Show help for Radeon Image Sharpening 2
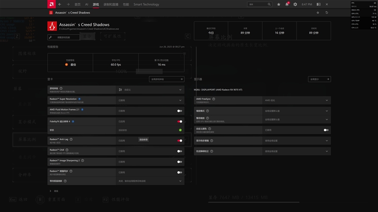This screenshot has width=378, height=212. (x=82, y=161)
